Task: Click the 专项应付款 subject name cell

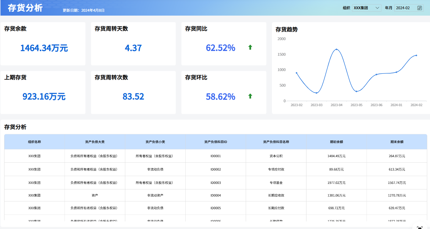Action: pyautogui.click(x=276, y=169)
